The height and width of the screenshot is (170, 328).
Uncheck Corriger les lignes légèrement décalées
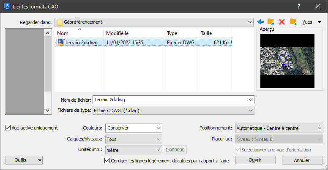(107, 160)
